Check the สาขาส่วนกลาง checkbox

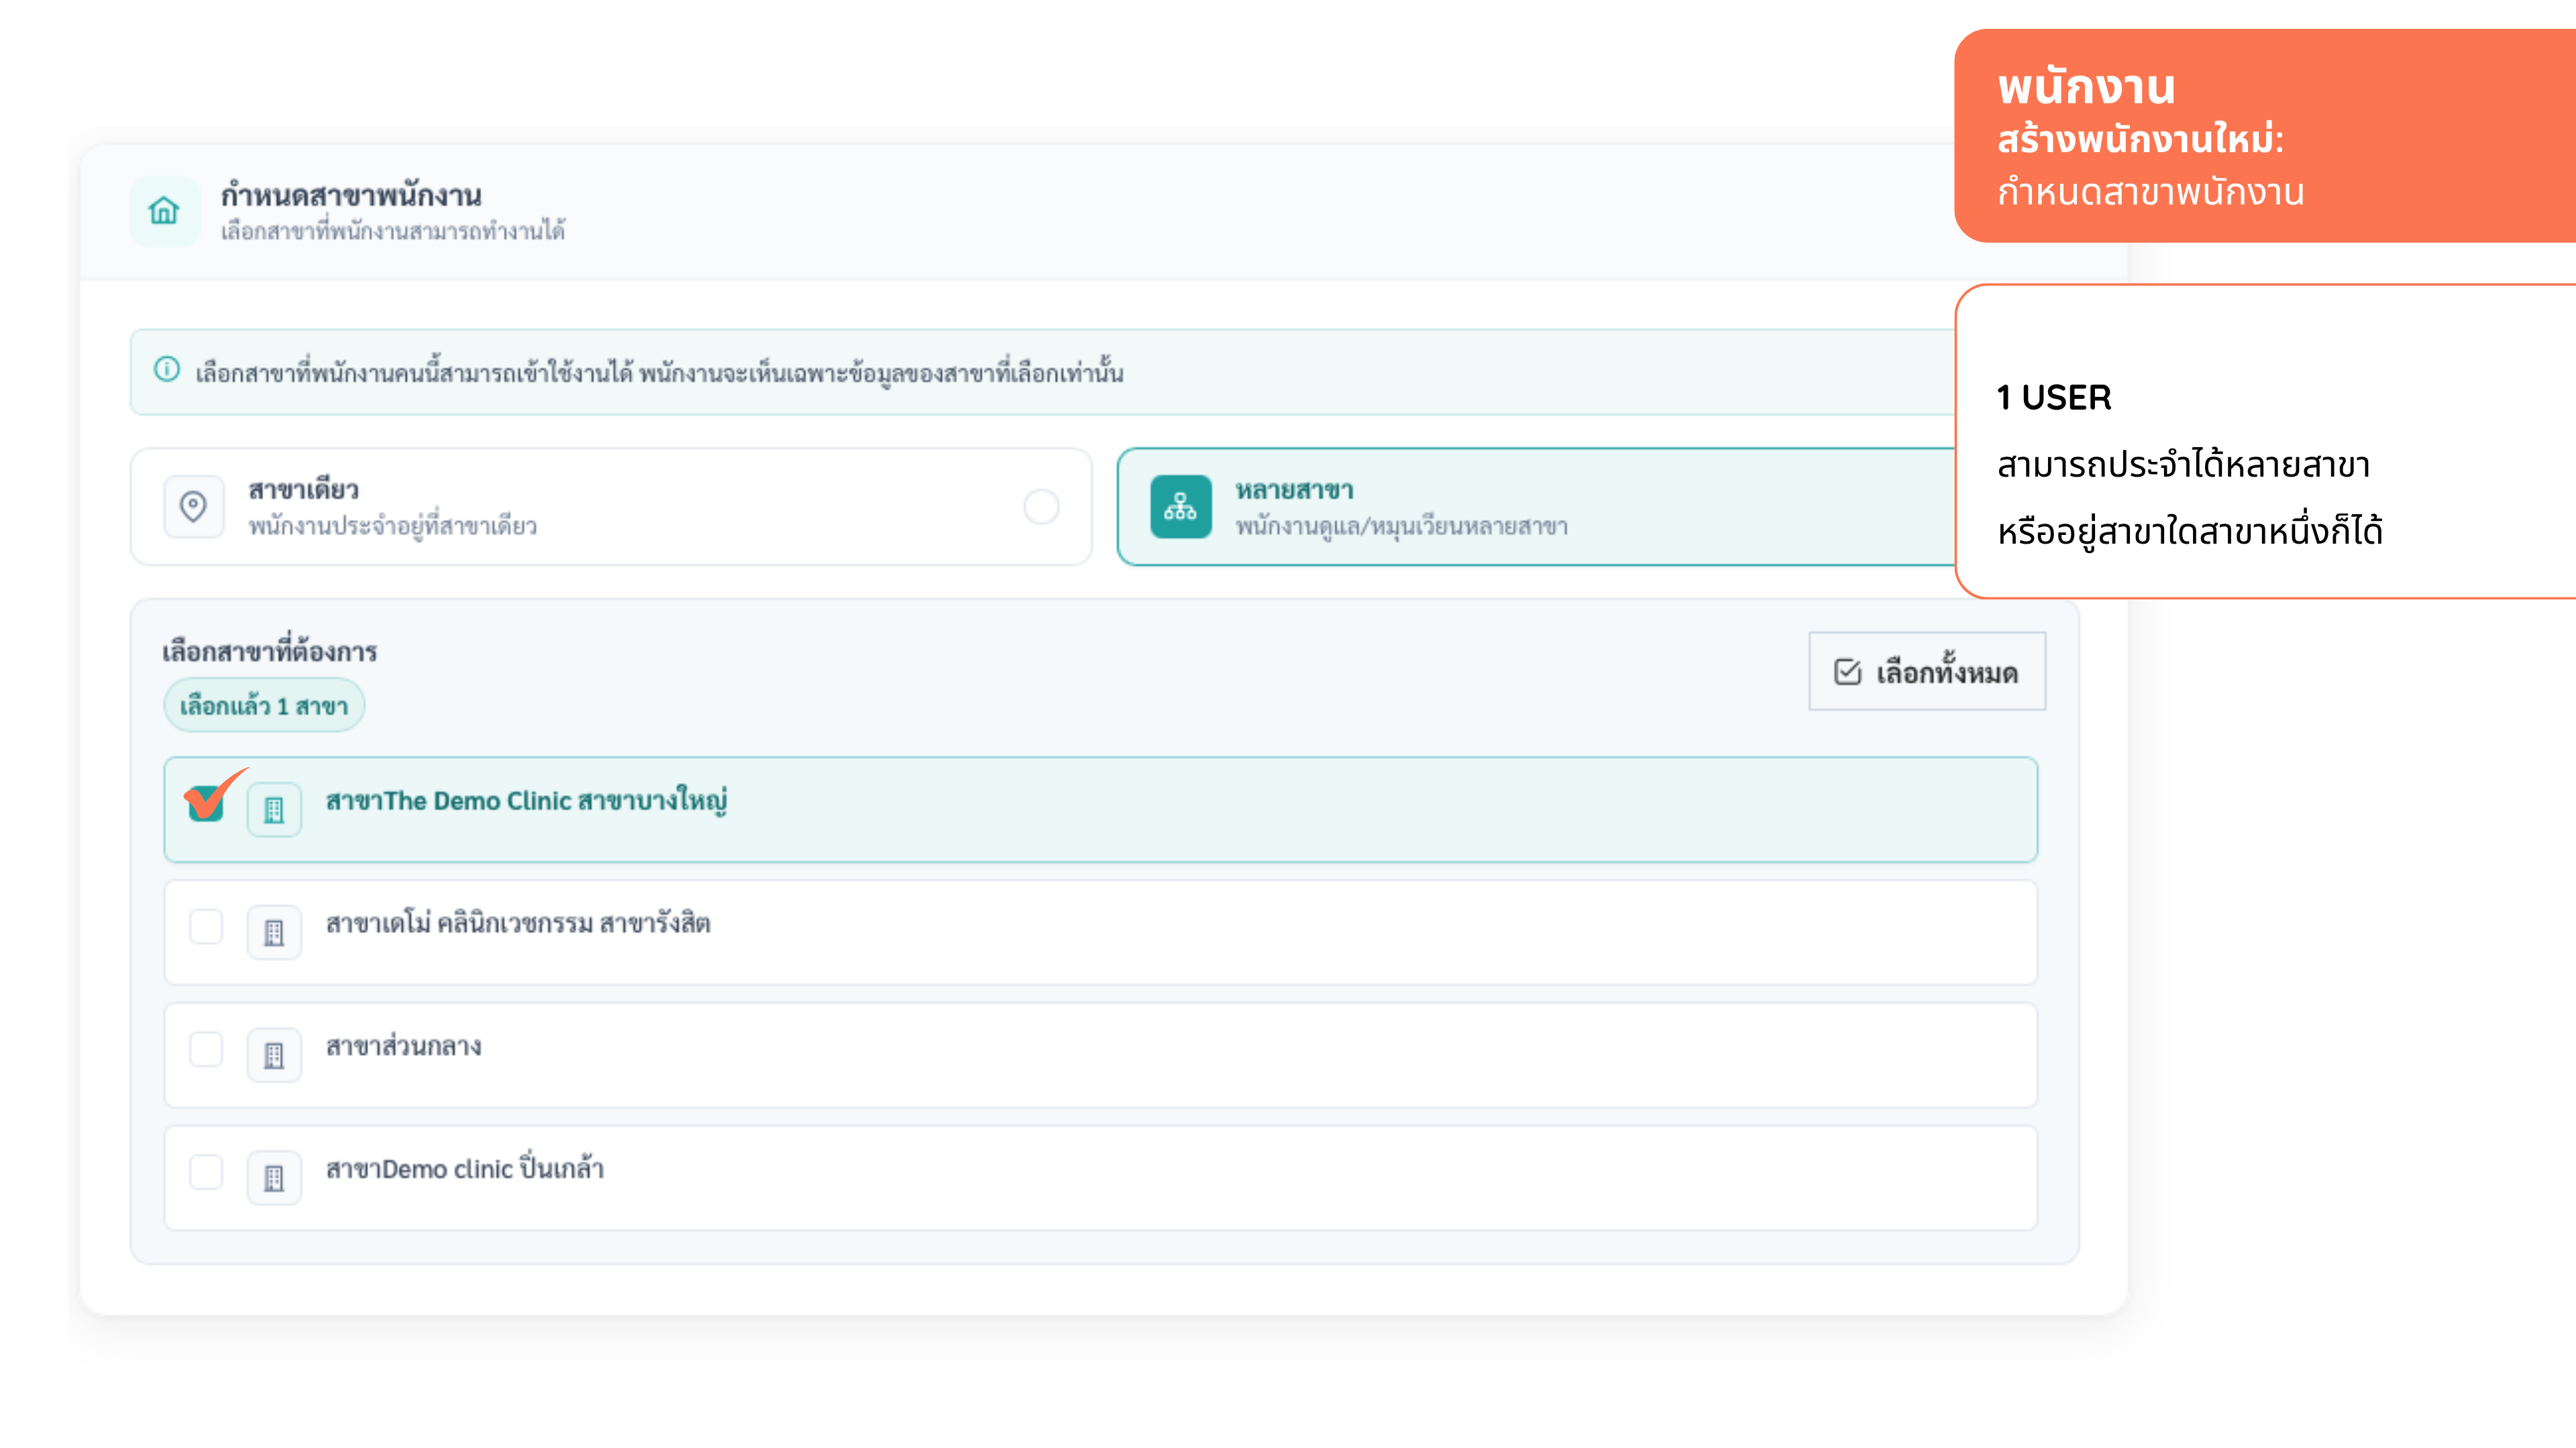pyautogui.click(x=206, y=1049)
